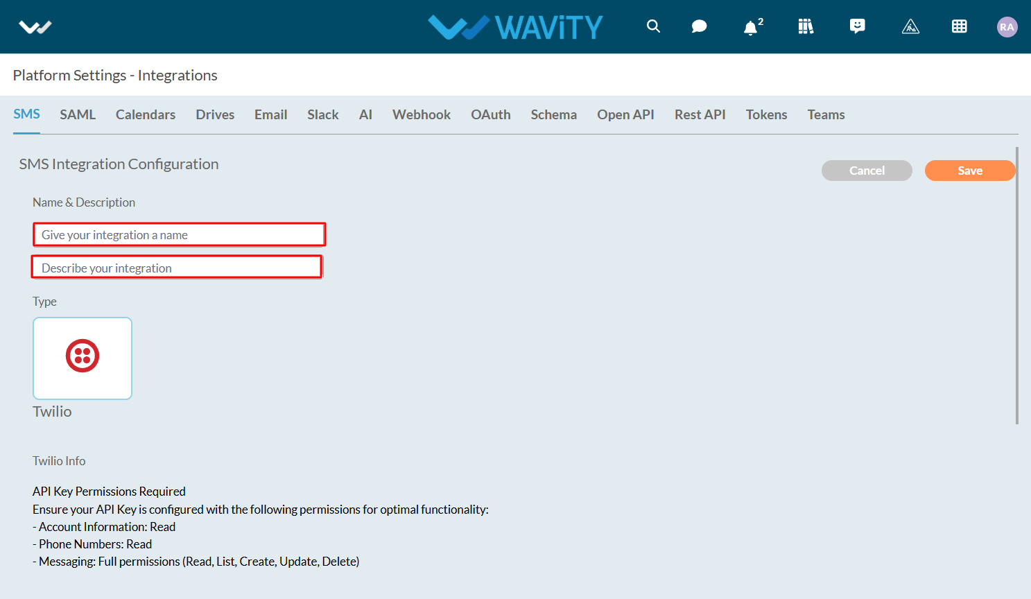The width and height of the screenshot is (1031, 599).
Task: Switch to the Calendars tab
Action: coord(146,114)
